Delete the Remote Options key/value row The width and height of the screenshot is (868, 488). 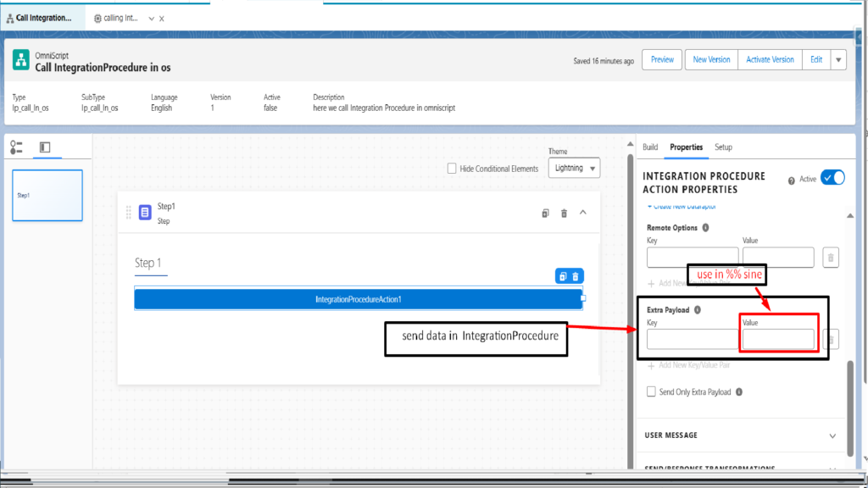coord(831,258)
